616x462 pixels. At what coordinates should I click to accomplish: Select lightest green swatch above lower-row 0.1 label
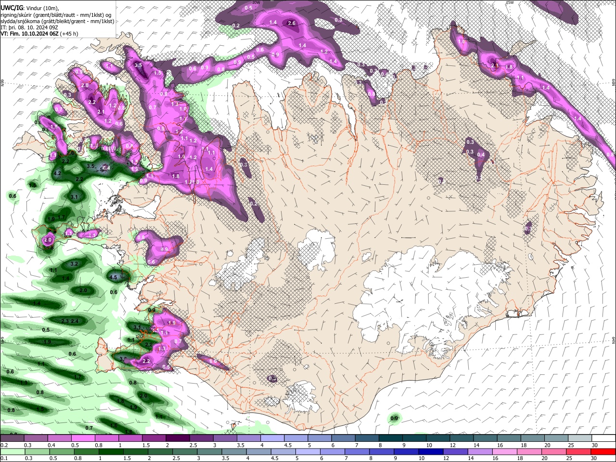click(x=12, y=451)
